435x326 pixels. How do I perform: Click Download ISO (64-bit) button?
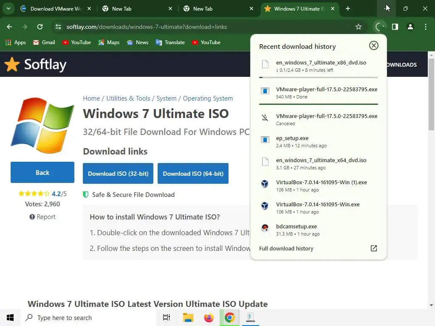[193, 174]
